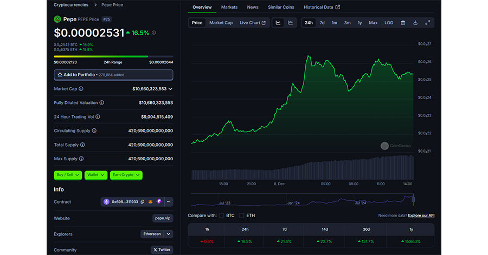
Task: Open the 24 Hour Trading Vol info icon
Action: coord(98,117)
